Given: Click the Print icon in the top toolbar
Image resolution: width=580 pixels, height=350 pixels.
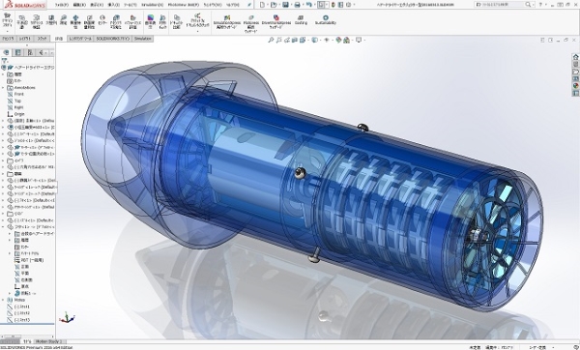Looking at the screenshot, I should 297,5.
